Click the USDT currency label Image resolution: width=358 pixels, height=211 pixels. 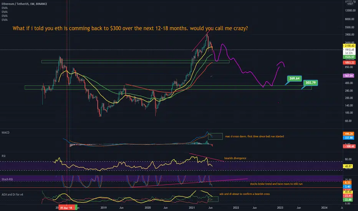[x=350, y=3]
